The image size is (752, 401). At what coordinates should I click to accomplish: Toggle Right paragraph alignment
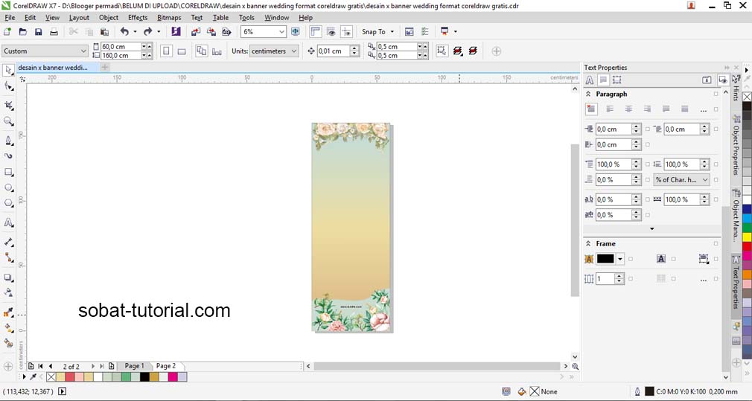647,109
